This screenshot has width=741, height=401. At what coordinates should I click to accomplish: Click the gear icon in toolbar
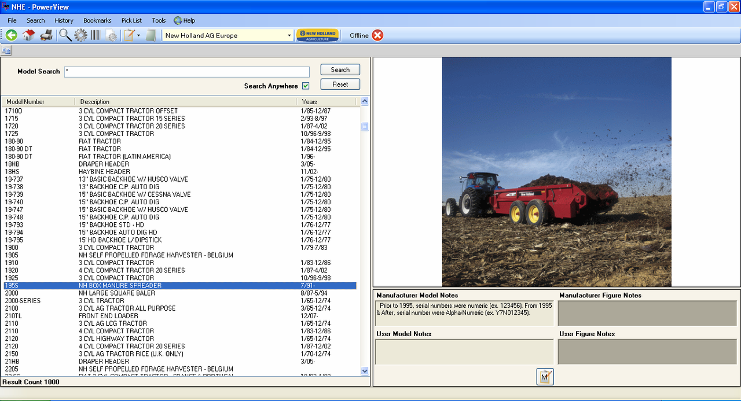(80, 35)
